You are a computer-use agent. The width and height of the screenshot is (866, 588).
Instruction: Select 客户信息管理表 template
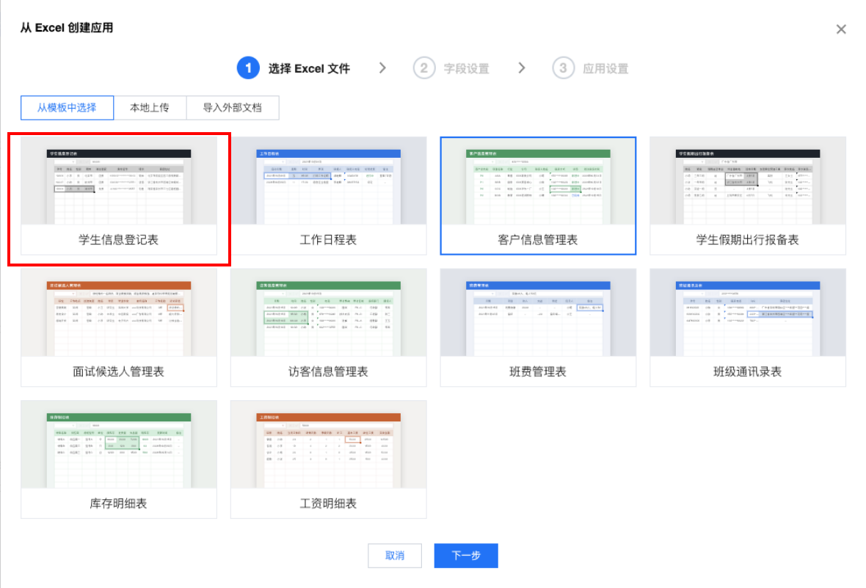tap(538, 195)
